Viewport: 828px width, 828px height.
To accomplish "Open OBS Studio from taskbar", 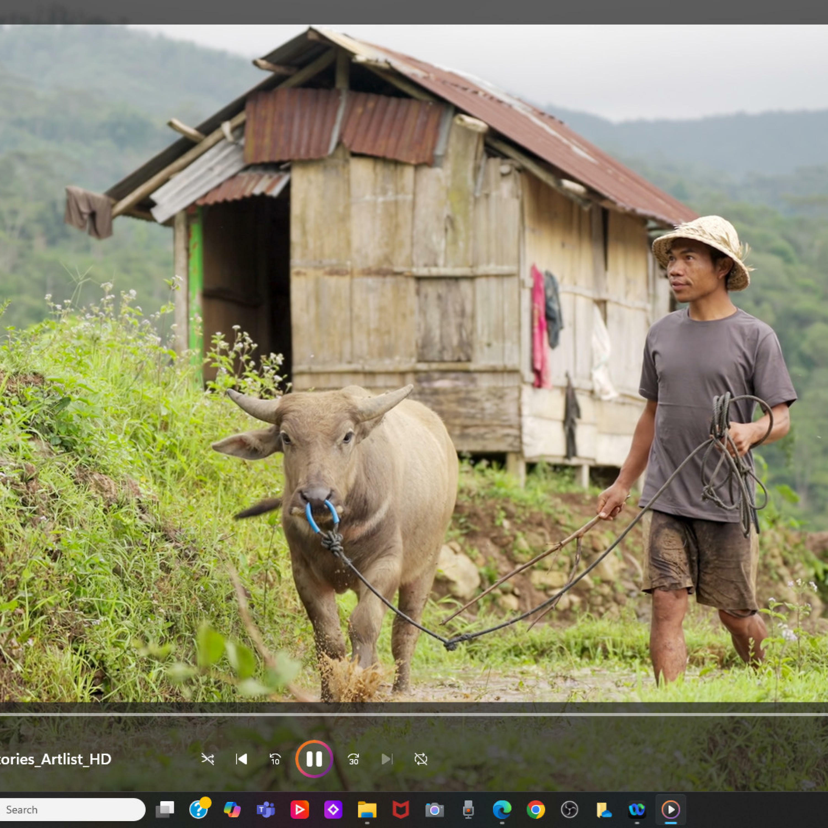I will (569, 810).
